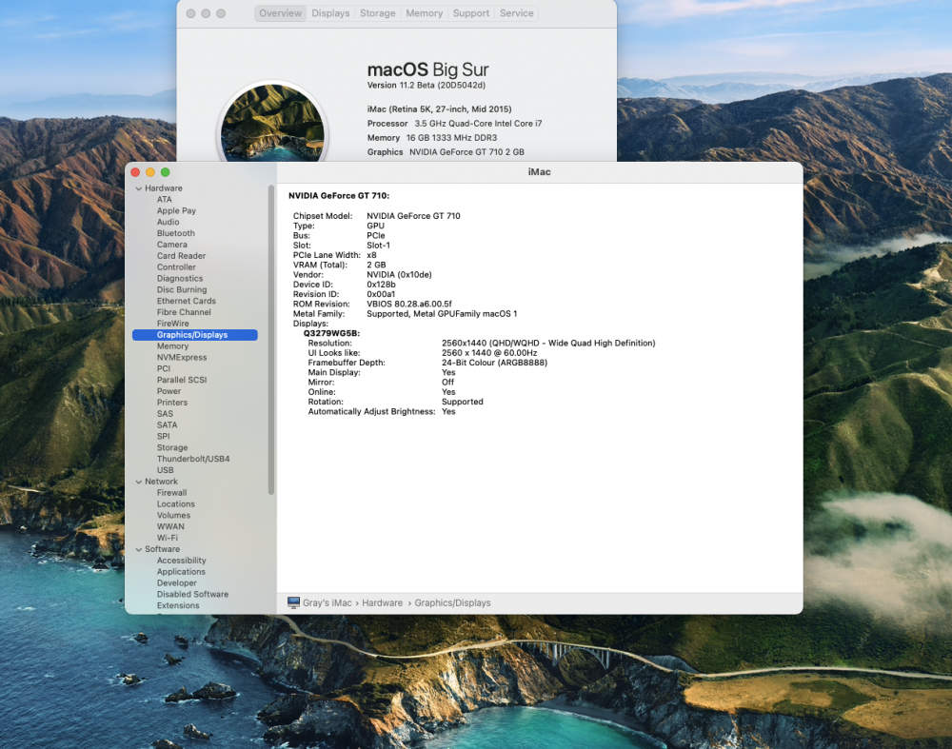Select Ethernet Cards in the sidebar
The image size is (952, 749).
(x=187, y=301)
